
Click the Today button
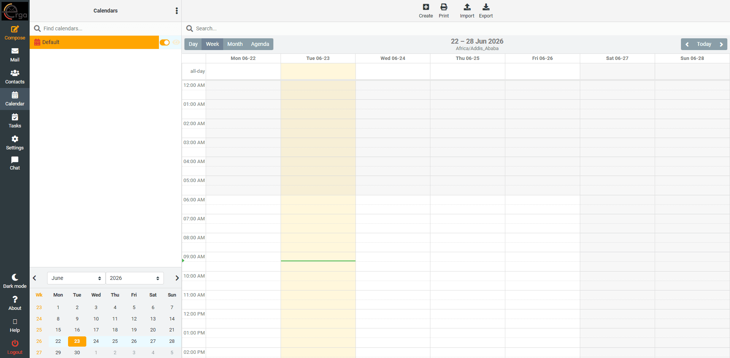tap(704, 44)
